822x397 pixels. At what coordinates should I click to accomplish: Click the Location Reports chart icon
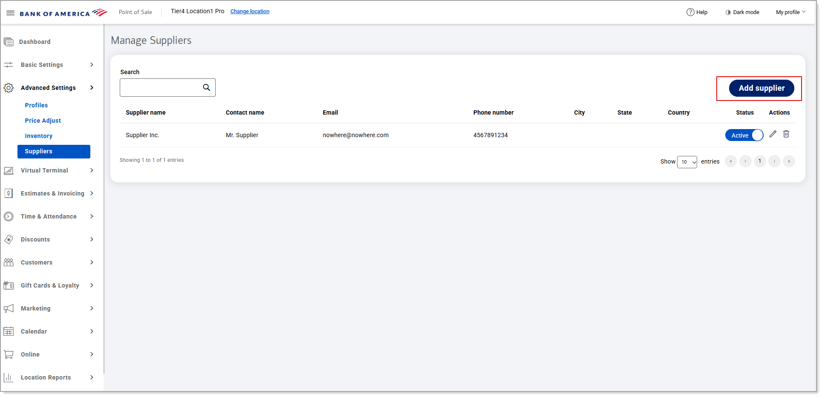(9, 377)
